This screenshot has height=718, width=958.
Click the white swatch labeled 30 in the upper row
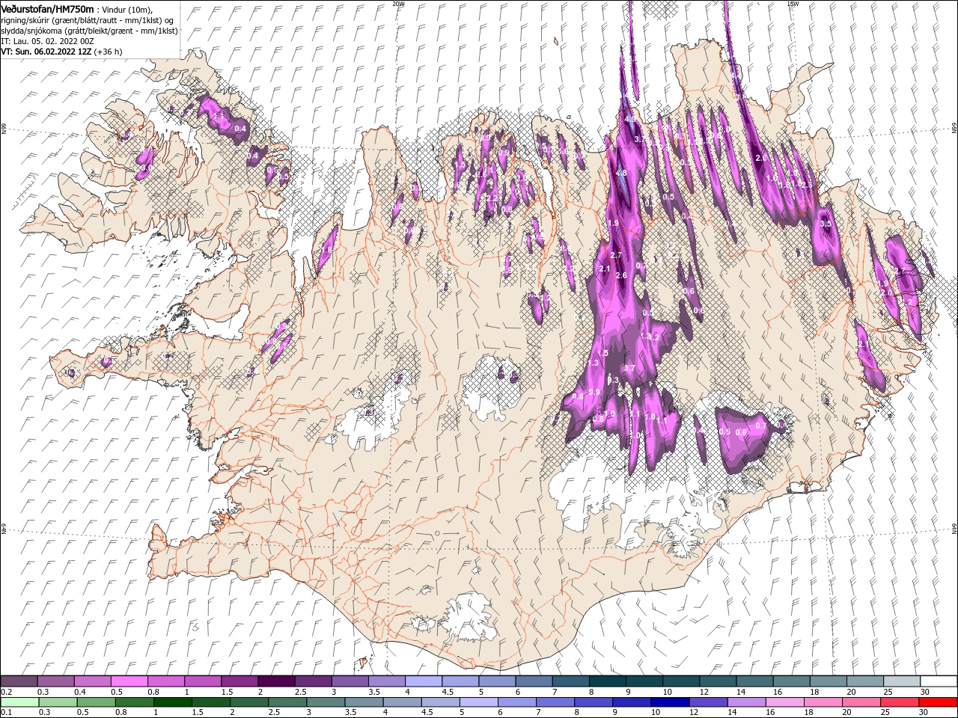[x=939, y=681]
